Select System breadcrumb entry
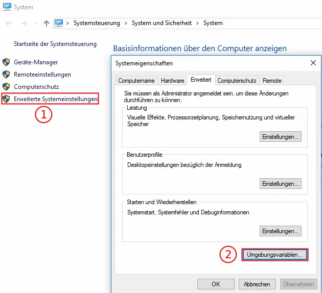The image size is (322, 293). coord(213,23)
